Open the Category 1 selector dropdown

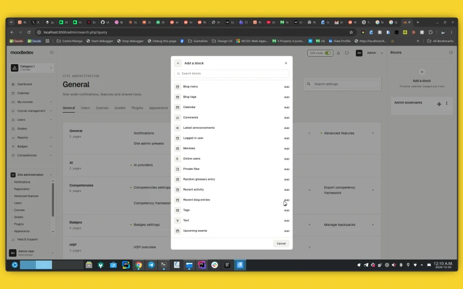[x=32, y=68]
